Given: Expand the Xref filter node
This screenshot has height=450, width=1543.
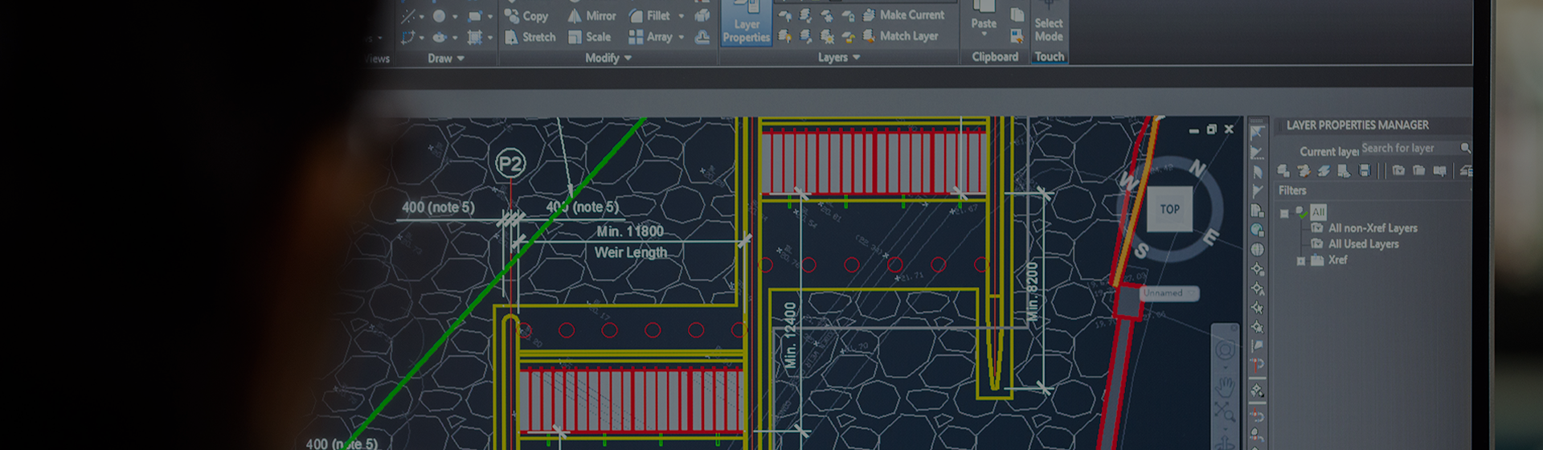Looking at the screenshot, I should coord(1300,261).
